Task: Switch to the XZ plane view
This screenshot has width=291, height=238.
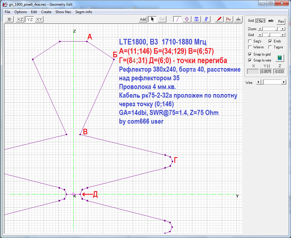Action: point(20,19)
